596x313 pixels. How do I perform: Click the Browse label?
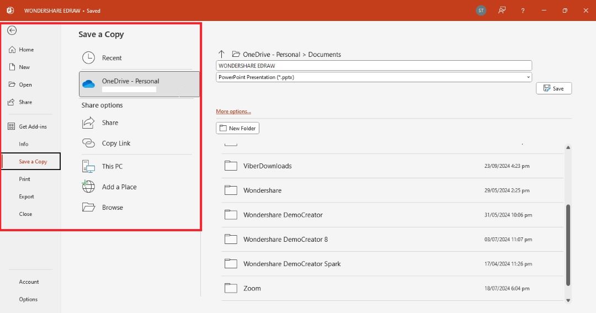click(x=112, y=207)
